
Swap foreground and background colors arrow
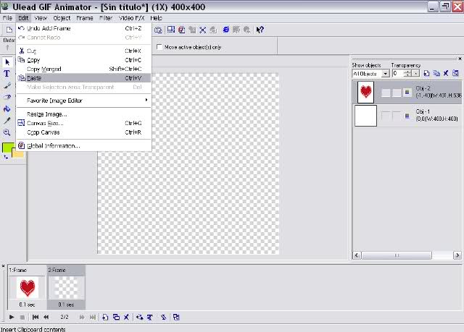click(6, 157)
